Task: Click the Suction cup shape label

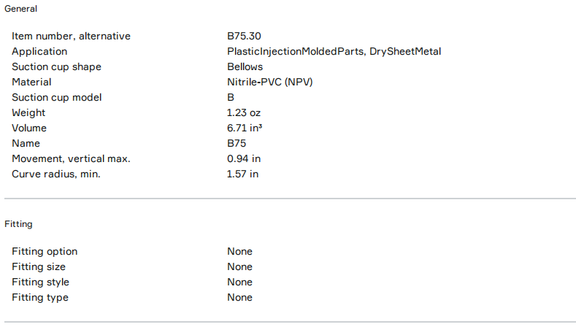Action: pos(56,66)
